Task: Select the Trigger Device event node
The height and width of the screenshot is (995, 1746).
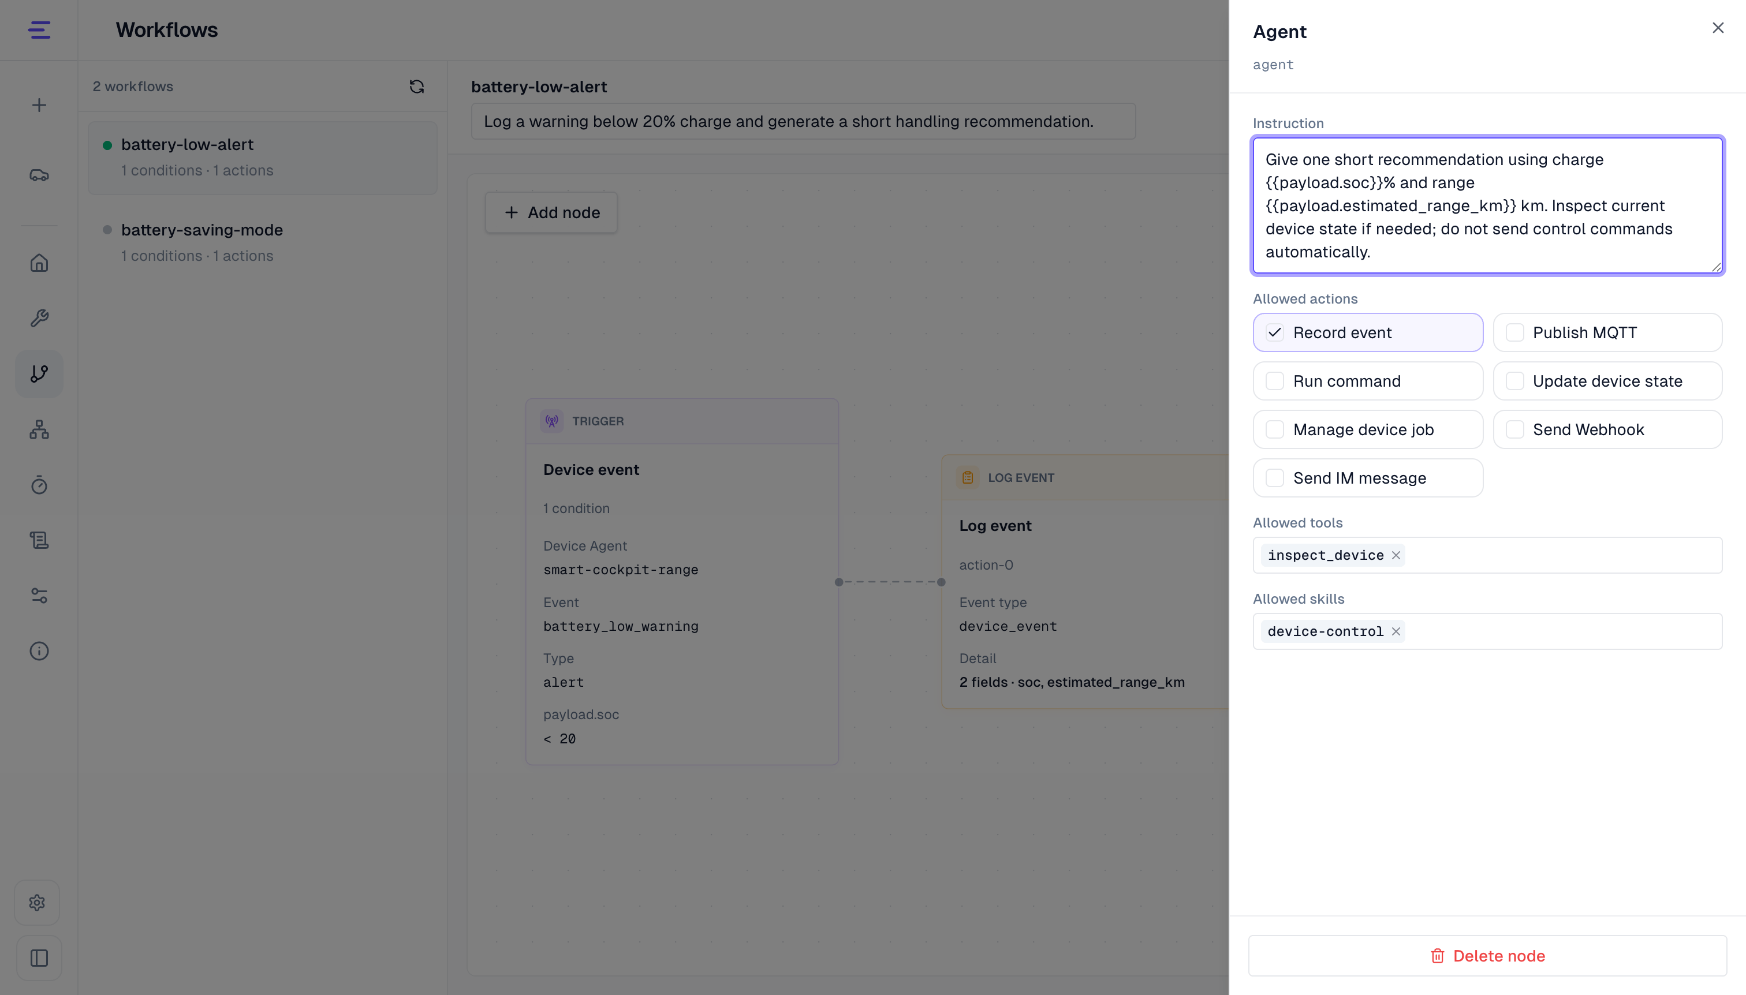Action: click(x=681, y=582)
